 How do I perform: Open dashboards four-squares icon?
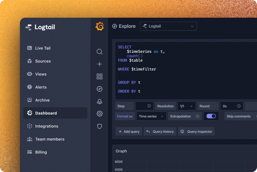tap(99, 76)
